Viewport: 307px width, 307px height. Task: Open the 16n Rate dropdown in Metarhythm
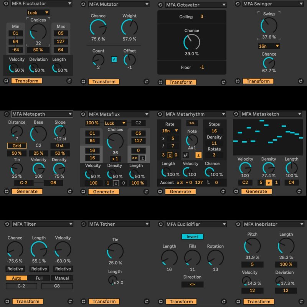[170, 130]
